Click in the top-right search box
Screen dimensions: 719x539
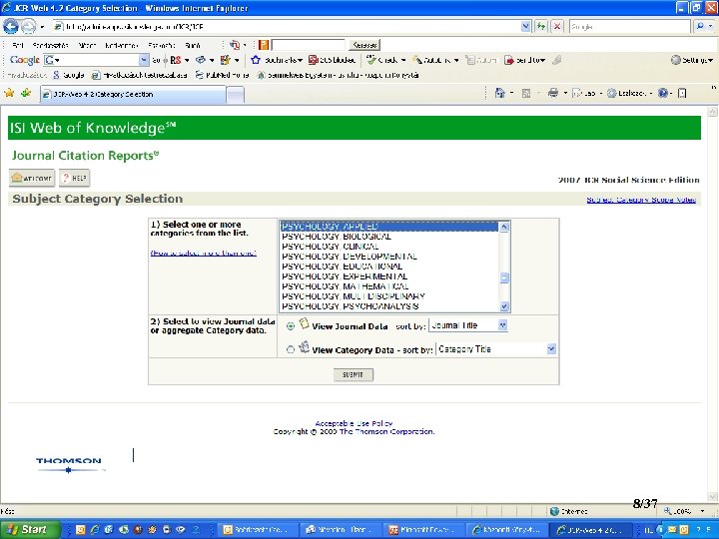(x=629, y=27)
